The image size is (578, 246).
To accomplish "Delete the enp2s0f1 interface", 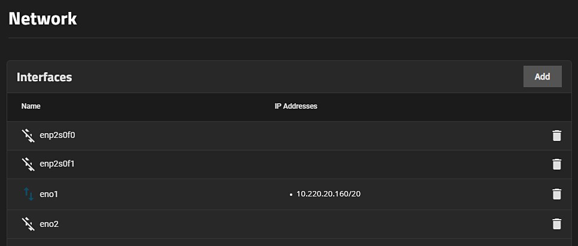I will click(556, 164).
